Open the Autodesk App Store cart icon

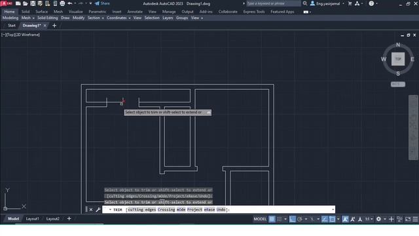coord(350,3)
